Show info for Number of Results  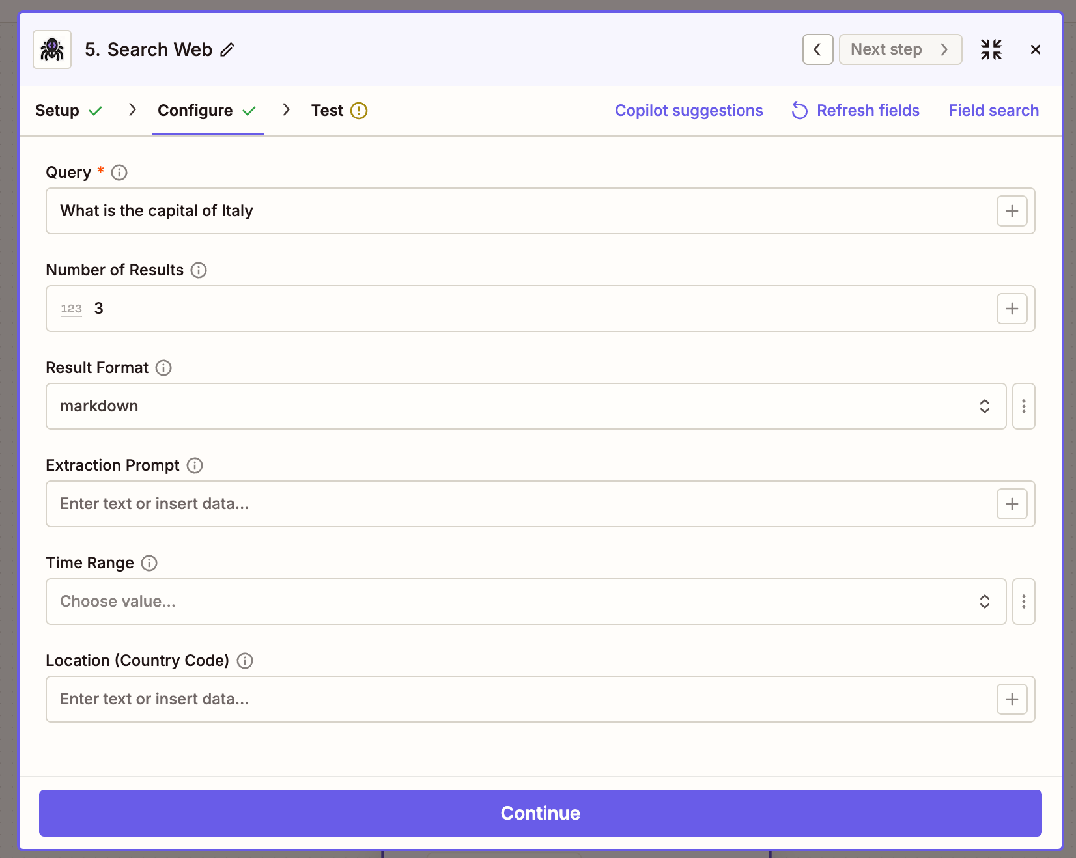(x=199, y=270)
